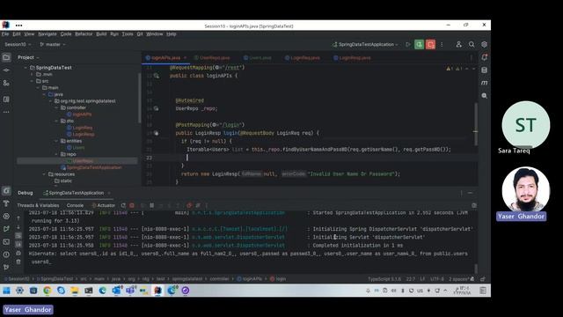This screenshot has height=317, width=563.
Task: Click the green Debug button in the toolbar
Action: click(419, 44)
